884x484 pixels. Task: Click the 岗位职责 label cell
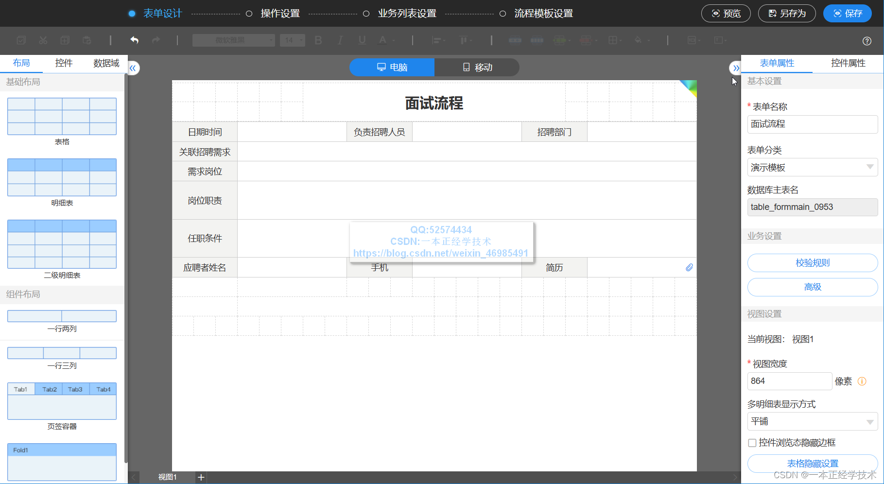point(205,200)
